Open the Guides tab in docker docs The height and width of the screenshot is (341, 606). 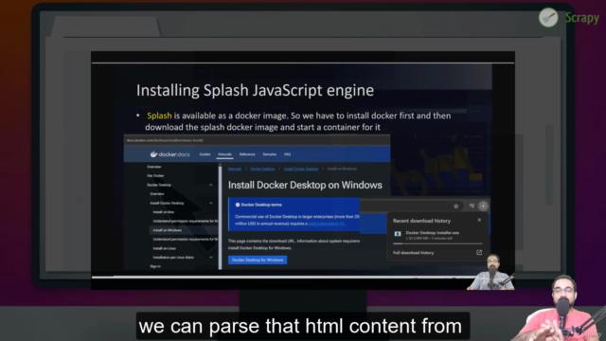[x=205, y=154]
